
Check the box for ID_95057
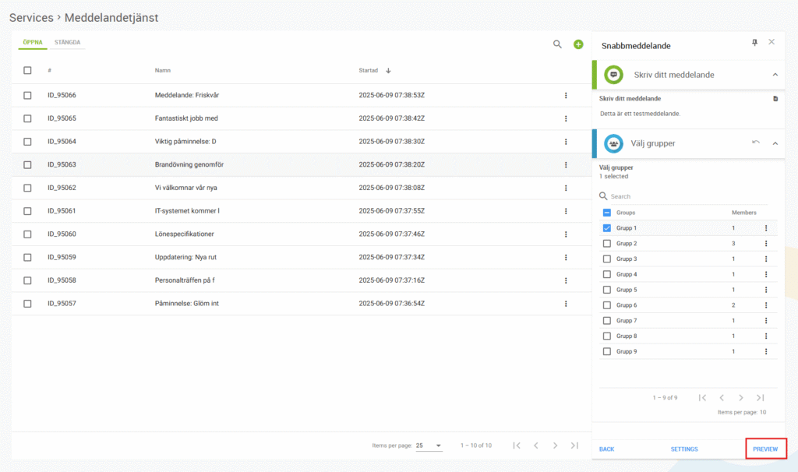pos(27,304)
